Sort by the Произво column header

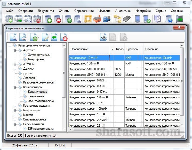pos(131,49)
